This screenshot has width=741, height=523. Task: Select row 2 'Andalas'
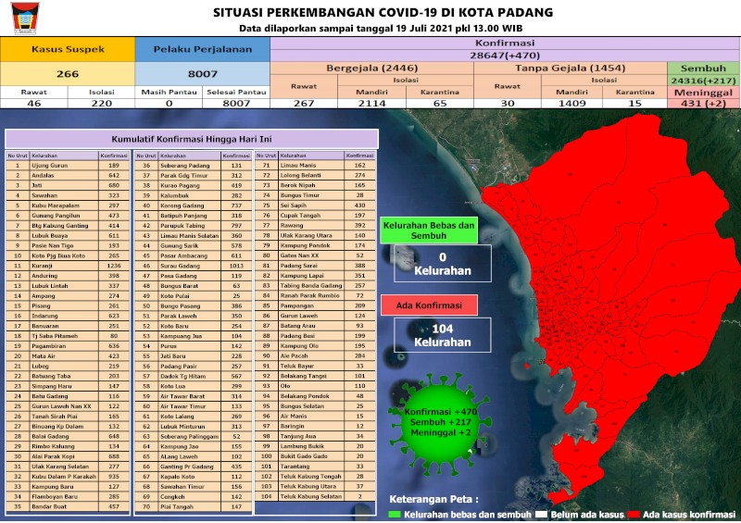tap(68, 175)
